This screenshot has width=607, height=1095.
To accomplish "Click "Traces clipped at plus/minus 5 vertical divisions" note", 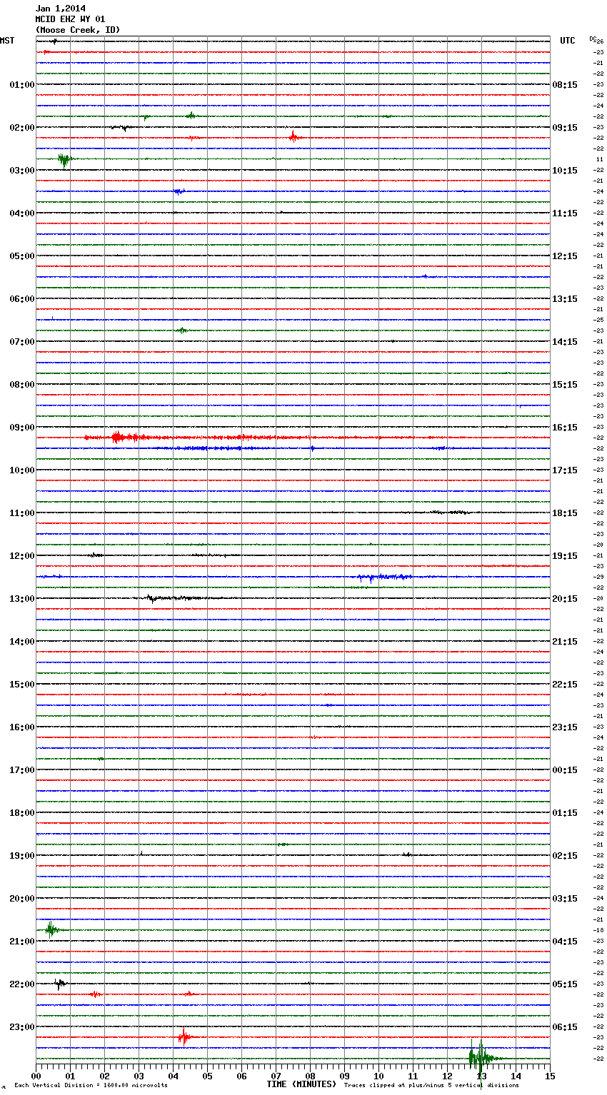I will 431,1086.
